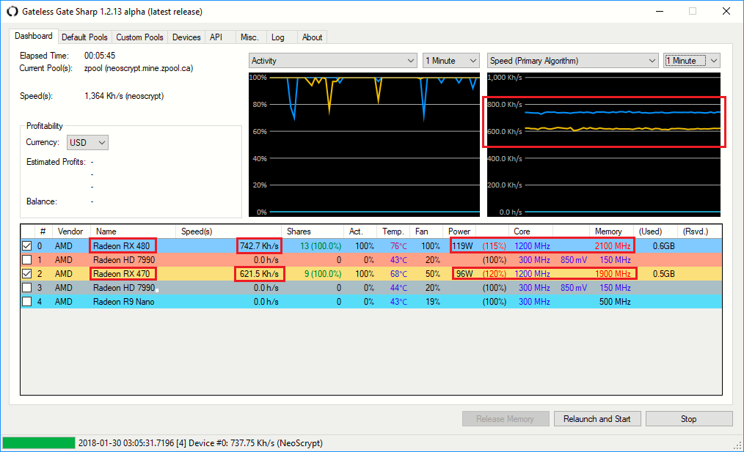Image resolution: width=744 pixels, height=452 pixels.
Task: Click the status bar Device #0 log message
Action: tap(200, 443)
